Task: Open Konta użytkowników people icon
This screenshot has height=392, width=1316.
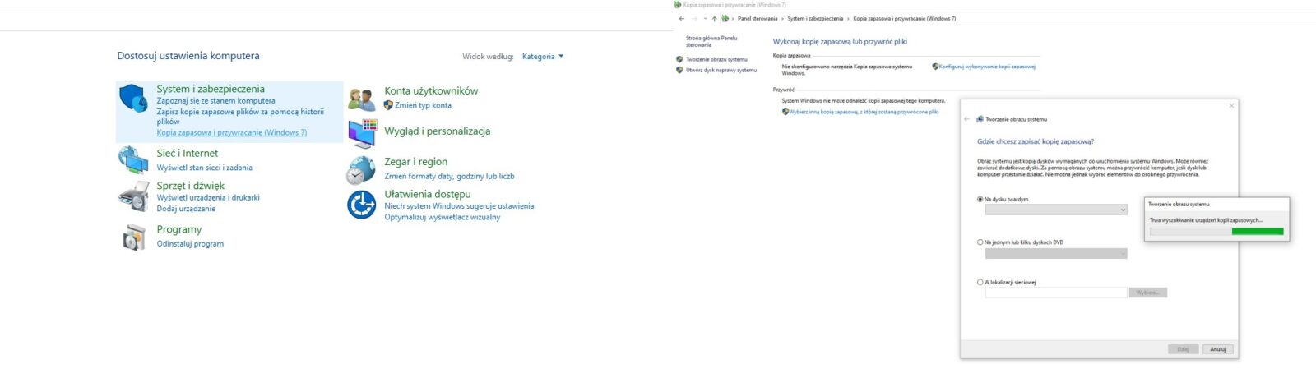Action: [x=361, y=99]
